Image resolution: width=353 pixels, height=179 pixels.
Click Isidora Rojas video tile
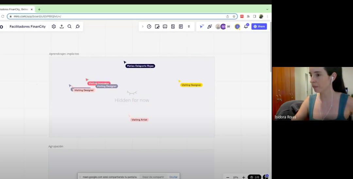pos(312,94)
